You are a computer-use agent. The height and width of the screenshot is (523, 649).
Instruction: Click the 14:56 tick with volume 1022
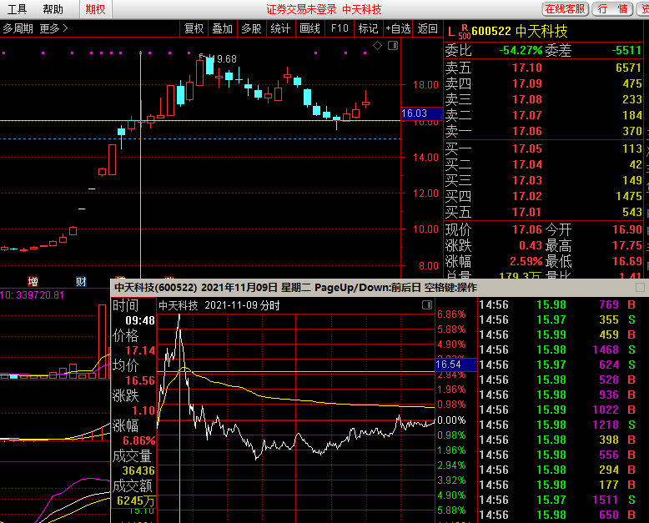pos(557,410)
